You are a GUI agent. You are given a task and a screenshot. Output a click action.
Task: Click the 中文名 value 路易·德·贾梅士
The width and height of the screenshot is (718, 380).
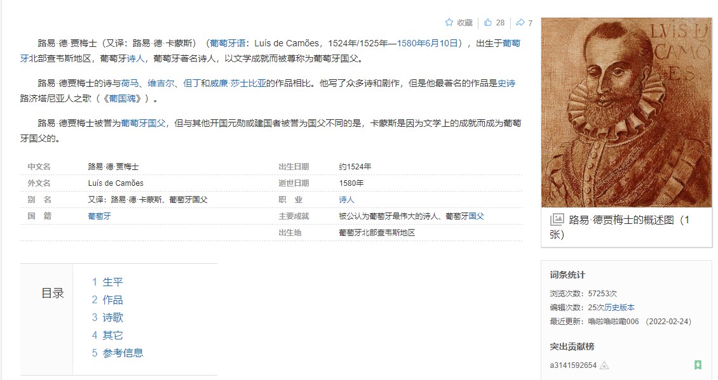point(113,166)
